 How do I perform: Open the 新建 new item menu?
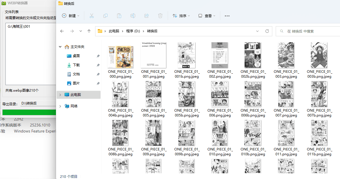click(71, 16)
